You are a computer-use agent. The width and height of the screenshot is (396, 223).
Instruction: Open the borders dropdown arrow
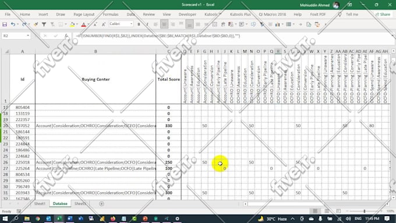pos(66,24)
